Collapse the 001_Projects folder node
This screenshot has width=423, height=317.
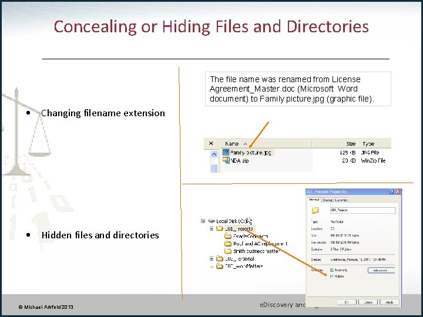coord(211,228)
